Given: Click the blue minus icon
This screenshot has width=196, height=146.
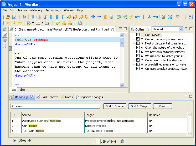Looking at the screenshot, I should click(x=99, y=17).
